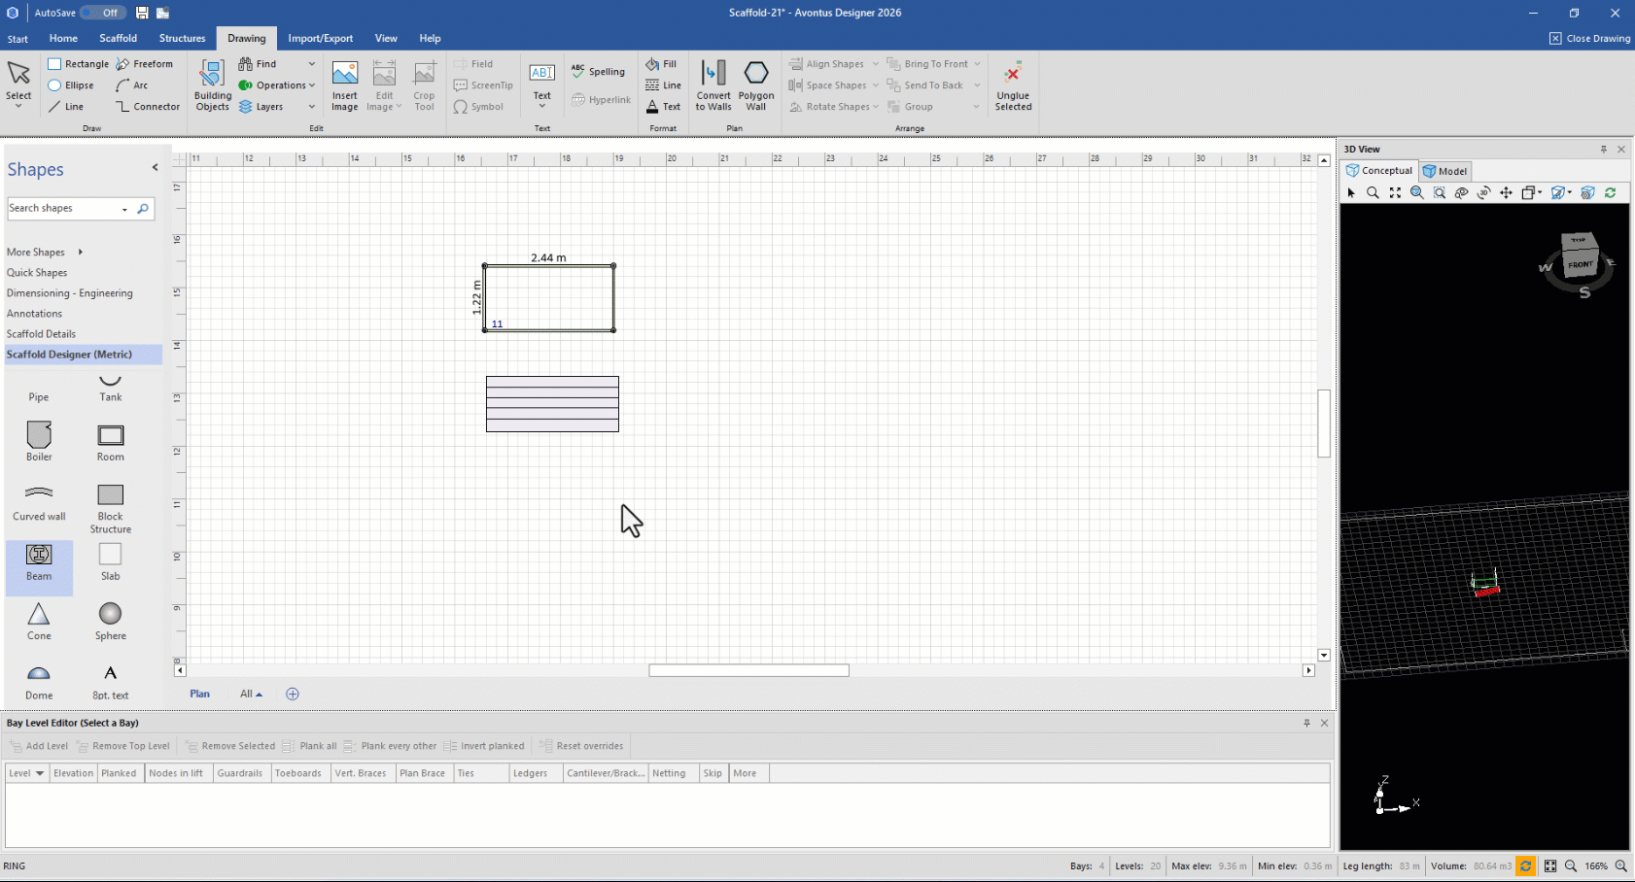Pick the Sphere shape from the palette
The width and height of the screenshot is (1635, 882).
pos(111,621)
